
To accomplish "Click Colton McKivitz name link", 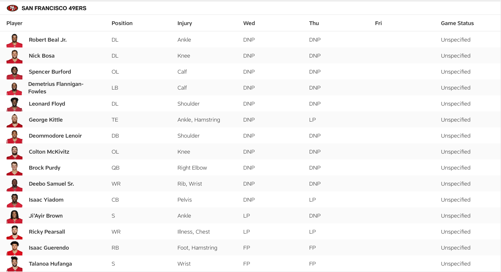I will click(x=49, y=152).
